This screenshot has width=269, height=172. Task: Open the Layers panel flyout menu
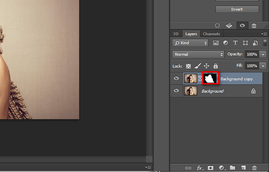(x=264, y=34)
